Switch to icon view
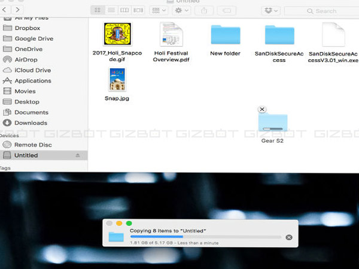Viewport: 359px width, 269px height. pyautogui.click(x=98, y=10)
